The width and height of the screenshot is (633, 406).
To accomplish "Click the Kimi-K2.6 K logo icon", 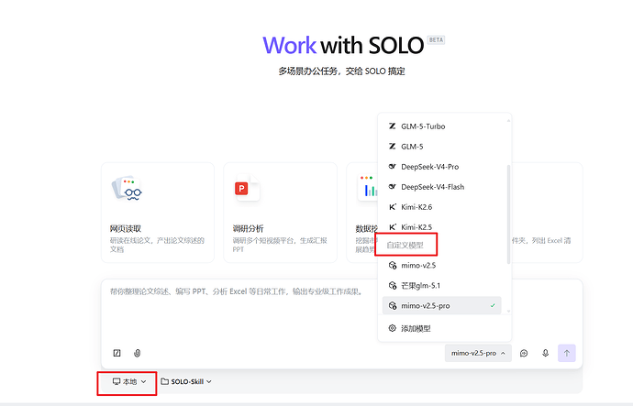I will point(392,207).
